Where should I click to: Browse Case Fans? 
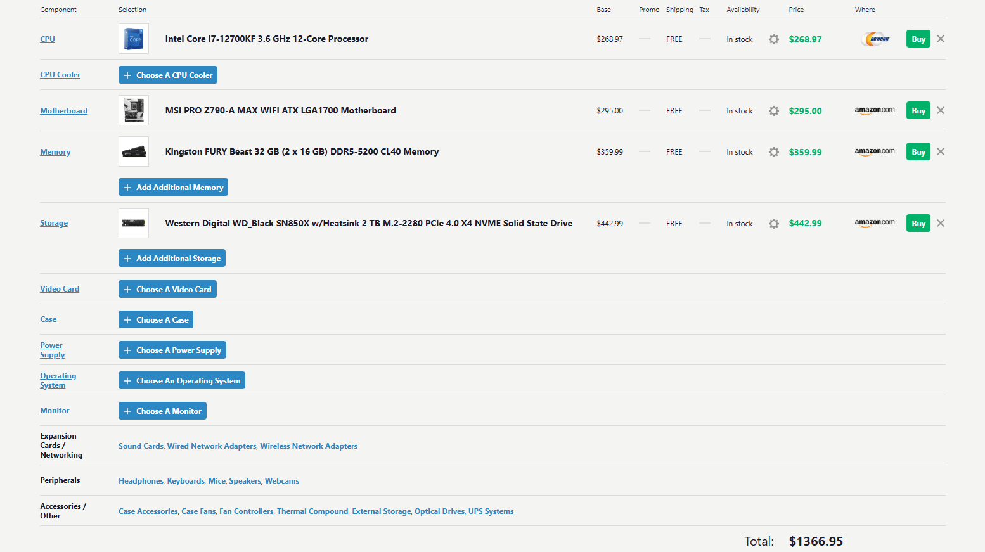click(x=198, y=511)
